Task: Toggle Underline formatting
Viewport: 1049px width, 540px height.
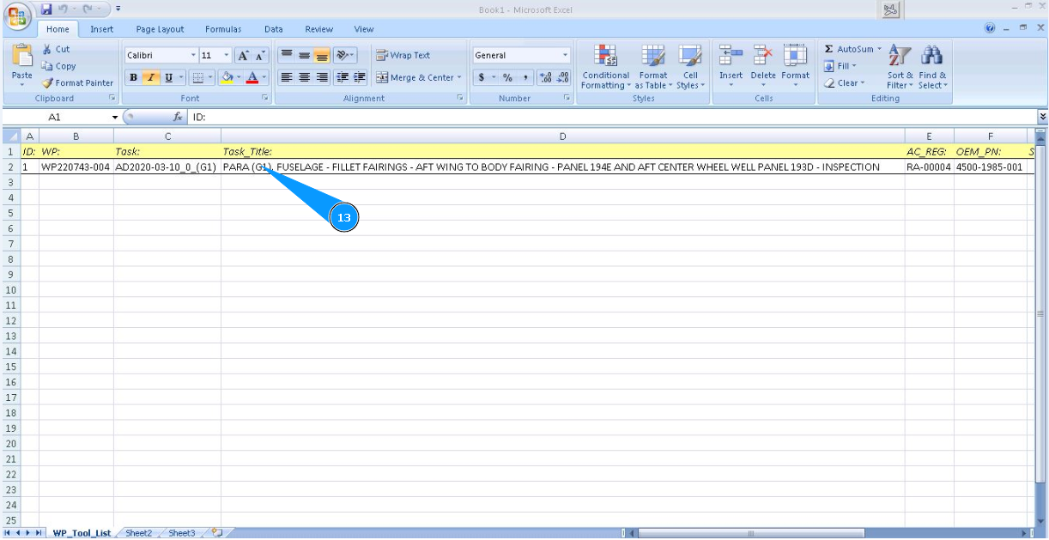Action: (168, 77)
